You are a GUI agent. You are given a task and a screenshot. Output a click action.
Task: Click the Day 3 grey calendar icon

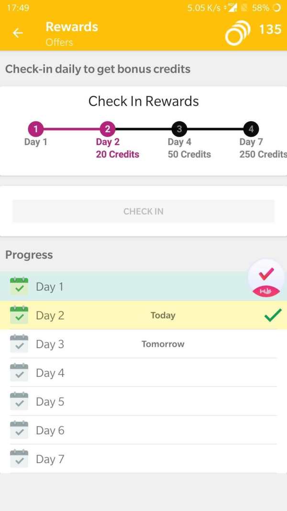click(x=19, y=344)
